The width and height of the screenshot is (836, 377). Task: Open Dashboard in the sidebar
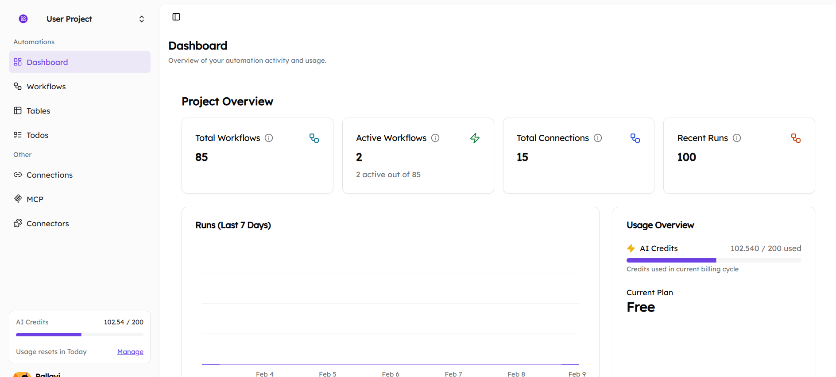[x=47, y=62]
